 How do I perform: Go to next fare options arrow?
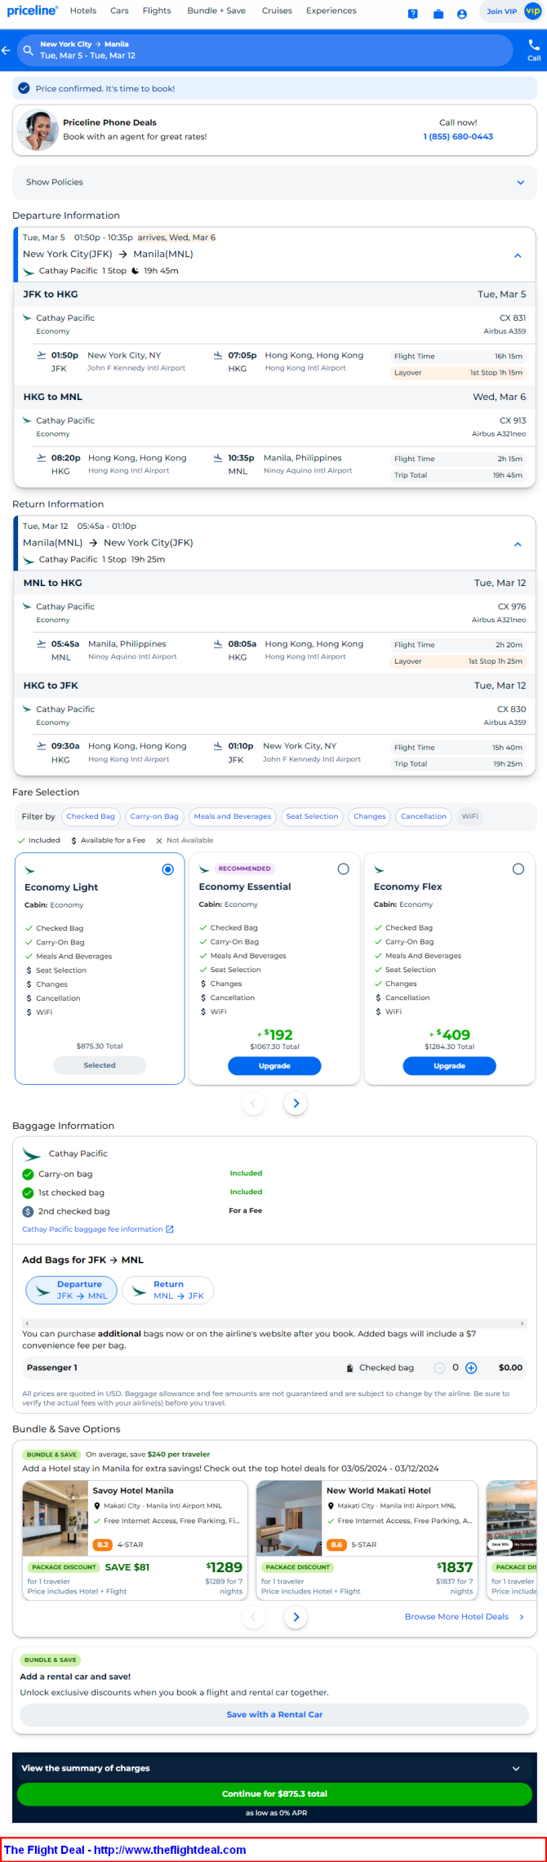pos(296,1104)
